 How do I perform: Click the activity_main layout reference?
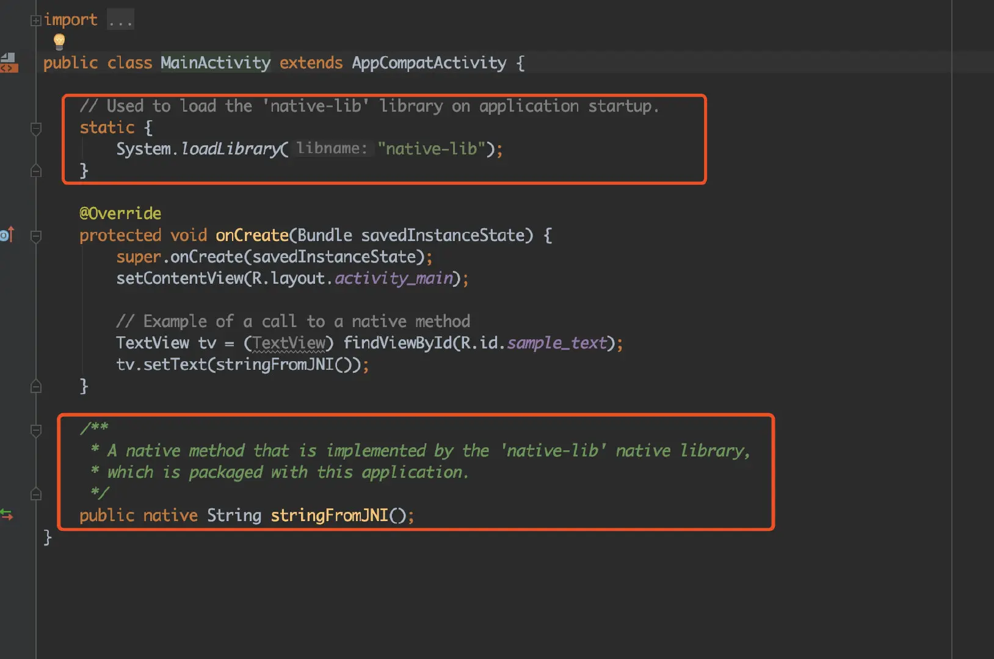coord(394,278)
